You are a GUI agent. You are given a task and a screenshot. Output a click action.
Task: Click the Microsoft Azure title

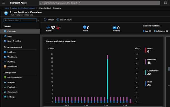tap(18, 3)
